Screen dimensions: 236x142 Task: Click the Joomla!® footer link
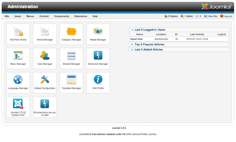click(84, 134)
